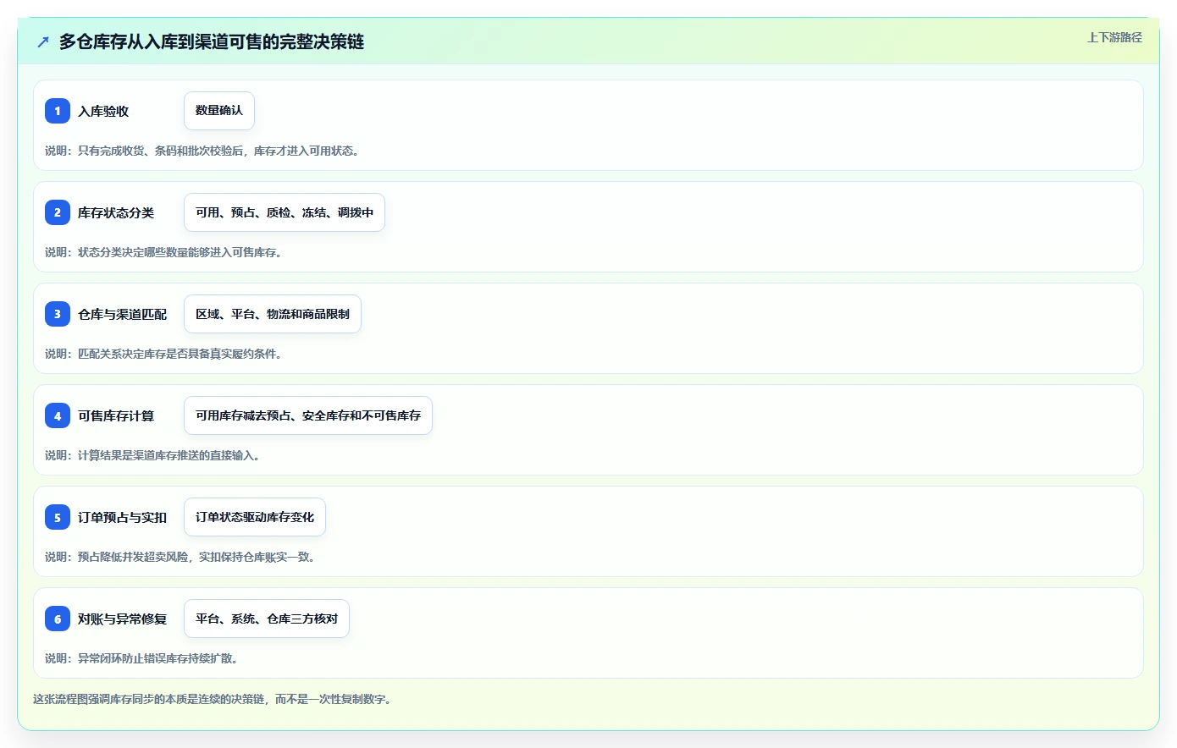The image size is (1177, 748).
Task: Click the arrow icon beside the flowchart title
Action: point(43,41)
